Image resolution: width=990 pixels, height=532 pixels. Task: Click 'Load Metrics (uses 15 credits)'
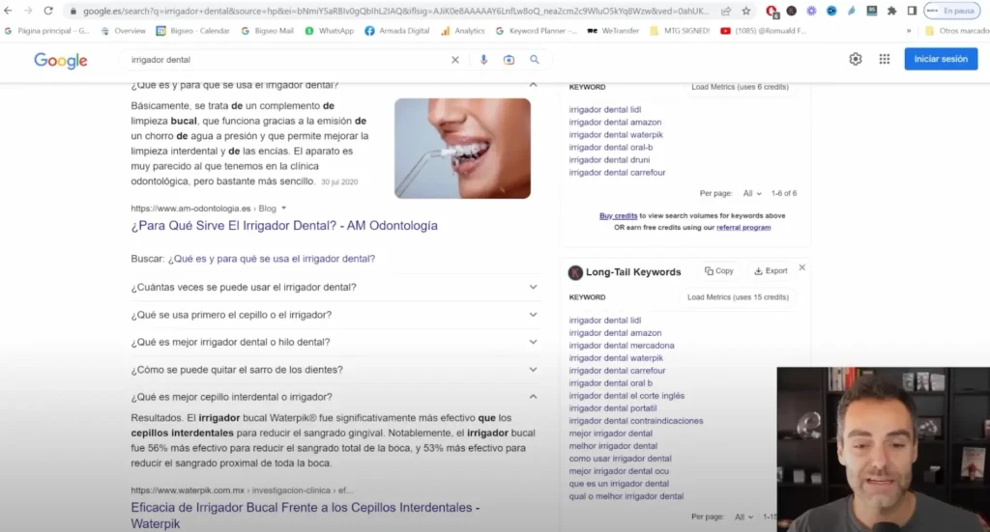738,297
